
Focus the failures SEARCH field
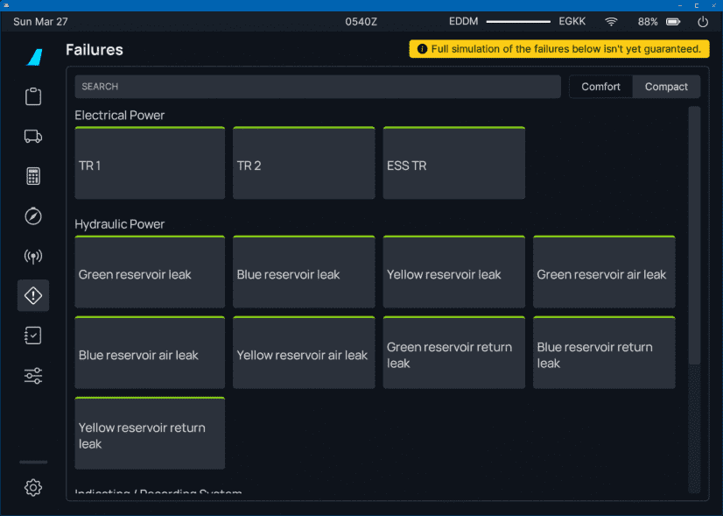point(317,87)
